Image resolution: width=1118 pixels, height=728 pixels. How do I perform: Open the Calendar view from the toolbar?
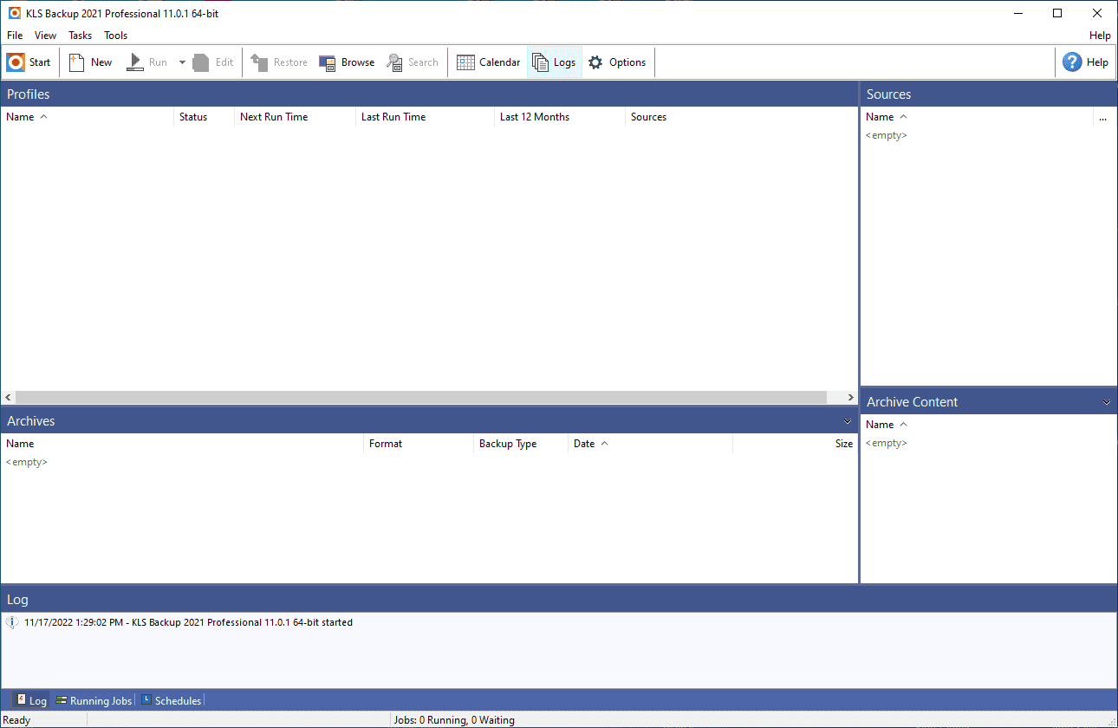(489, 62)
